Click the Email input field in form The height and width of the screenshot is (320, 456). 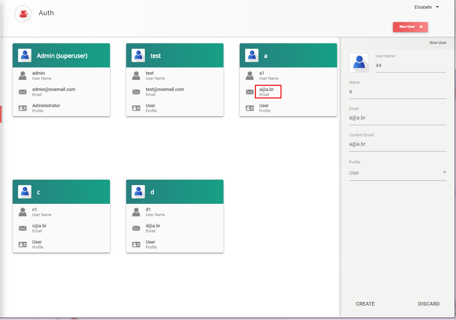pos(398,118)
